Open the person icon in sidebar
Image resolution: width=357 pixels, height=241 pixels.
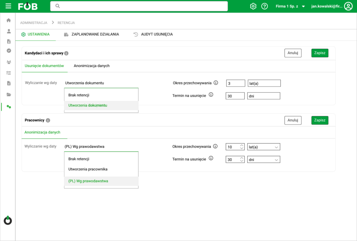tap(9, 31)
